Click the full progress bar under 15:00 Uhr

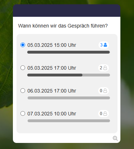pyautogui.click(x=68, y=52)
